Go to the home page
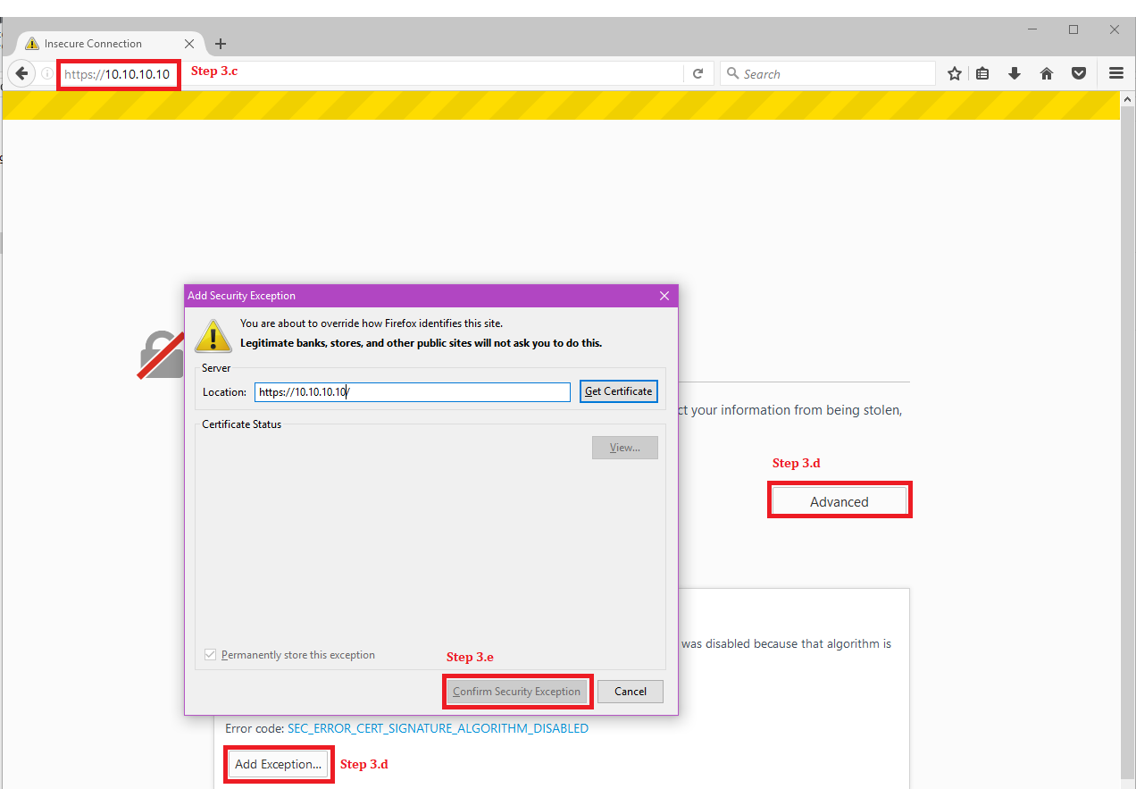Image resolution: width=1136 pixels, height=789 pixels. tap(1046, 73)
